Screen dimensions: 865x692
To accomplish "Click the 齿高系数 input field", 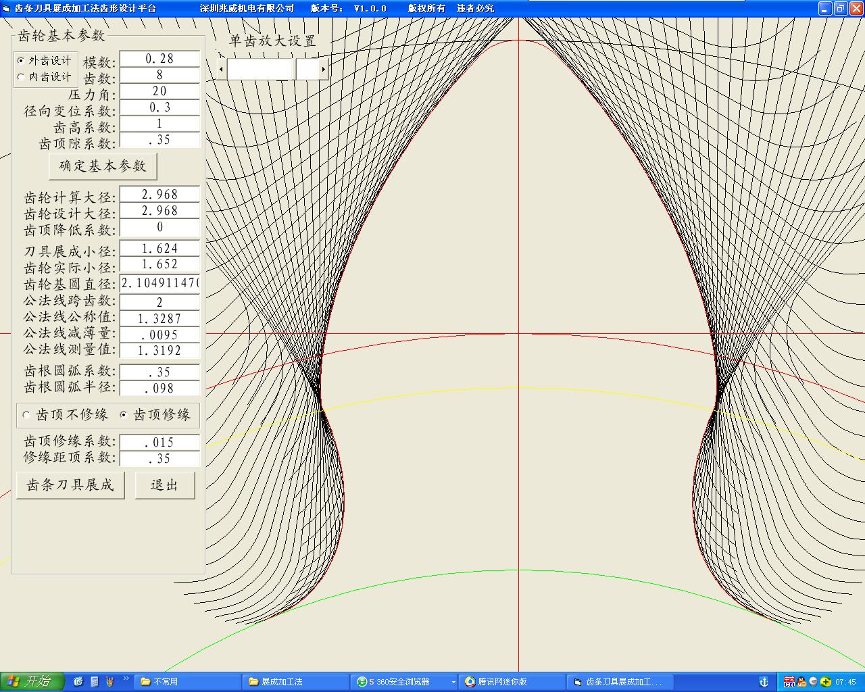I will tap(159, 124).
